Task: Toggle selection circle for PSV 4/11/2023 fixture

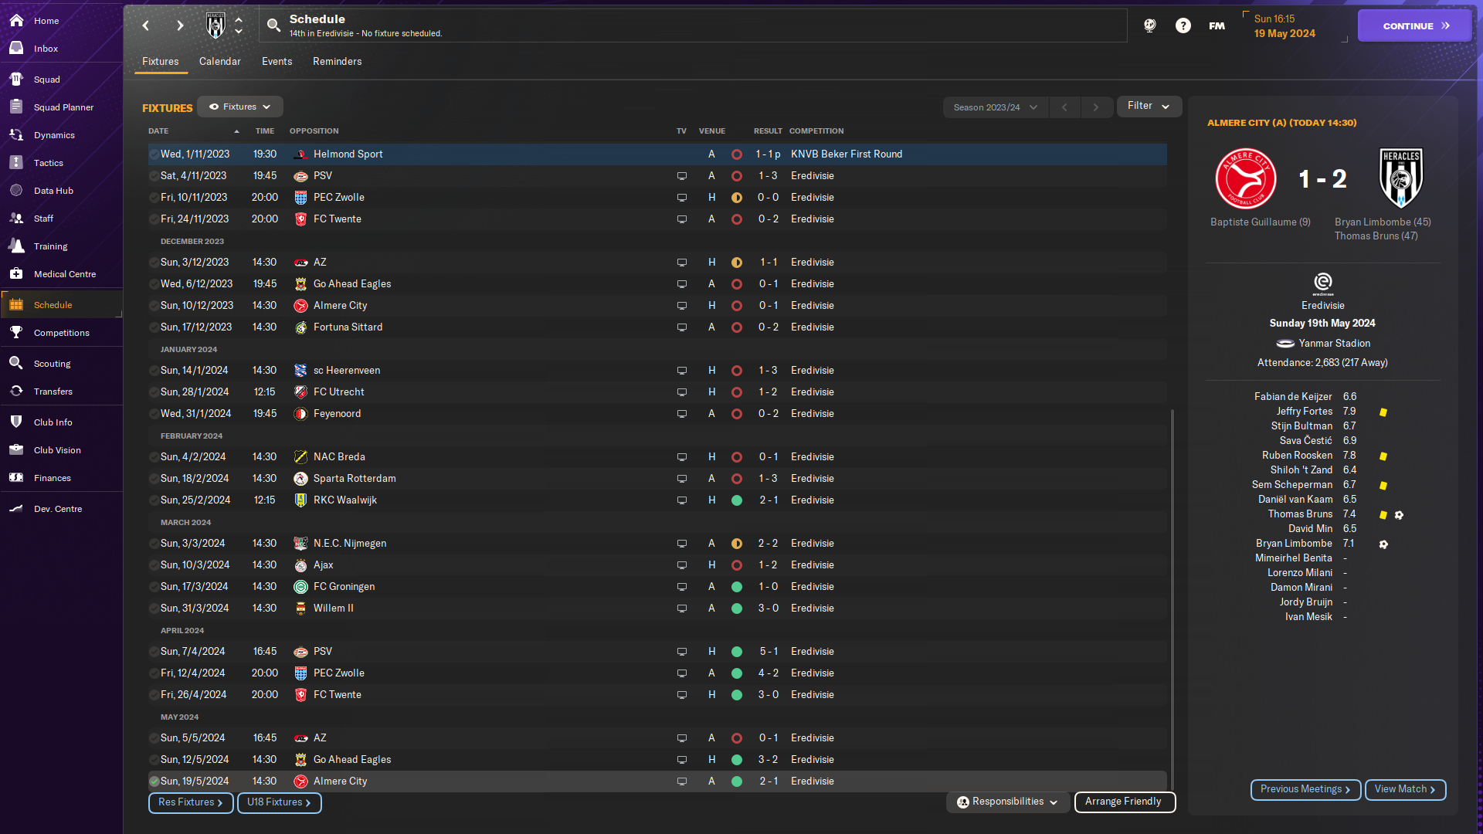Action: pos(154,176)
